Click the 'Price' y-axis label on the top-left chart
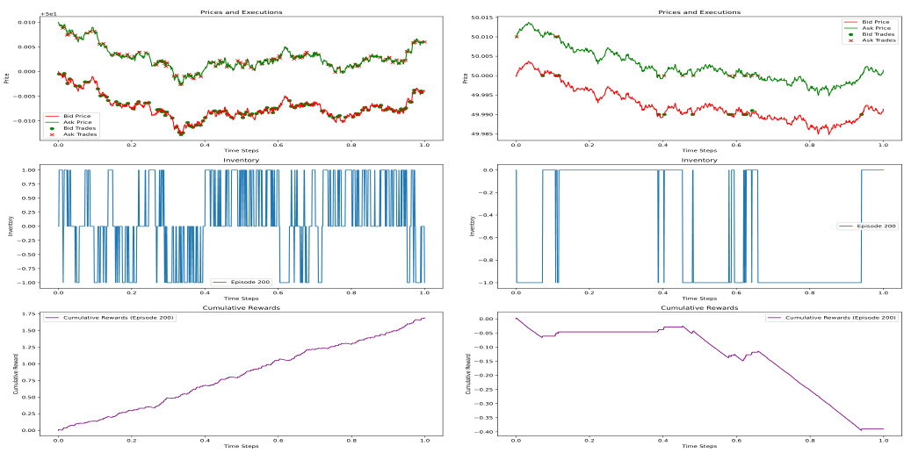The width and height of the screenshot is (904, 453). 7,77
